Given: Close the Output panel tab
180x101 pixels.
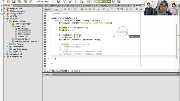Looking at the screenshot, I should click(50, 74).
